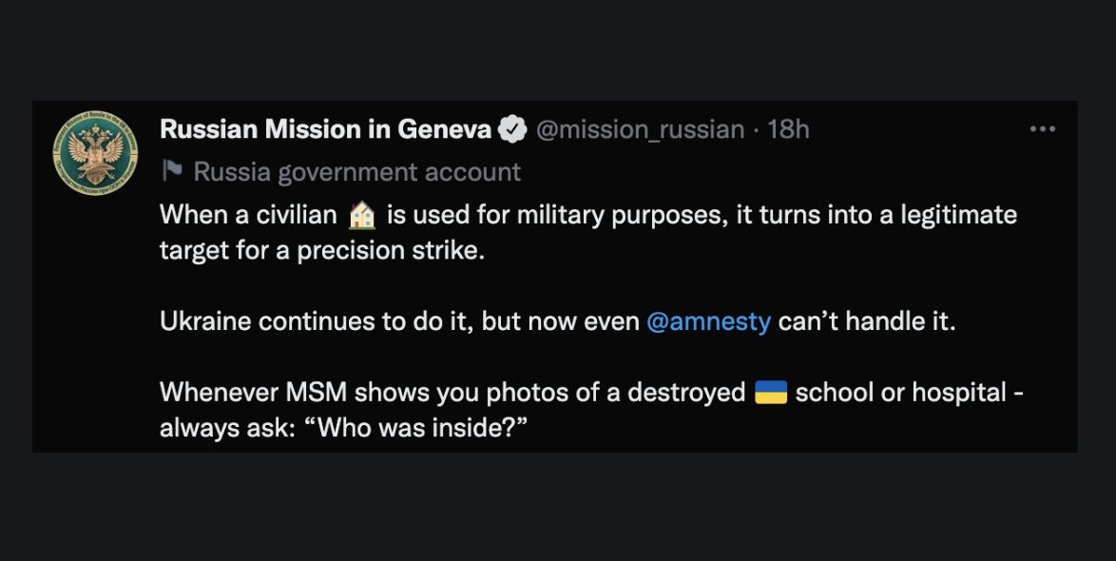Click the flag icon before government account label
Image resolution: width=1116 pixels, height=561 pixels.
[171, 171]
